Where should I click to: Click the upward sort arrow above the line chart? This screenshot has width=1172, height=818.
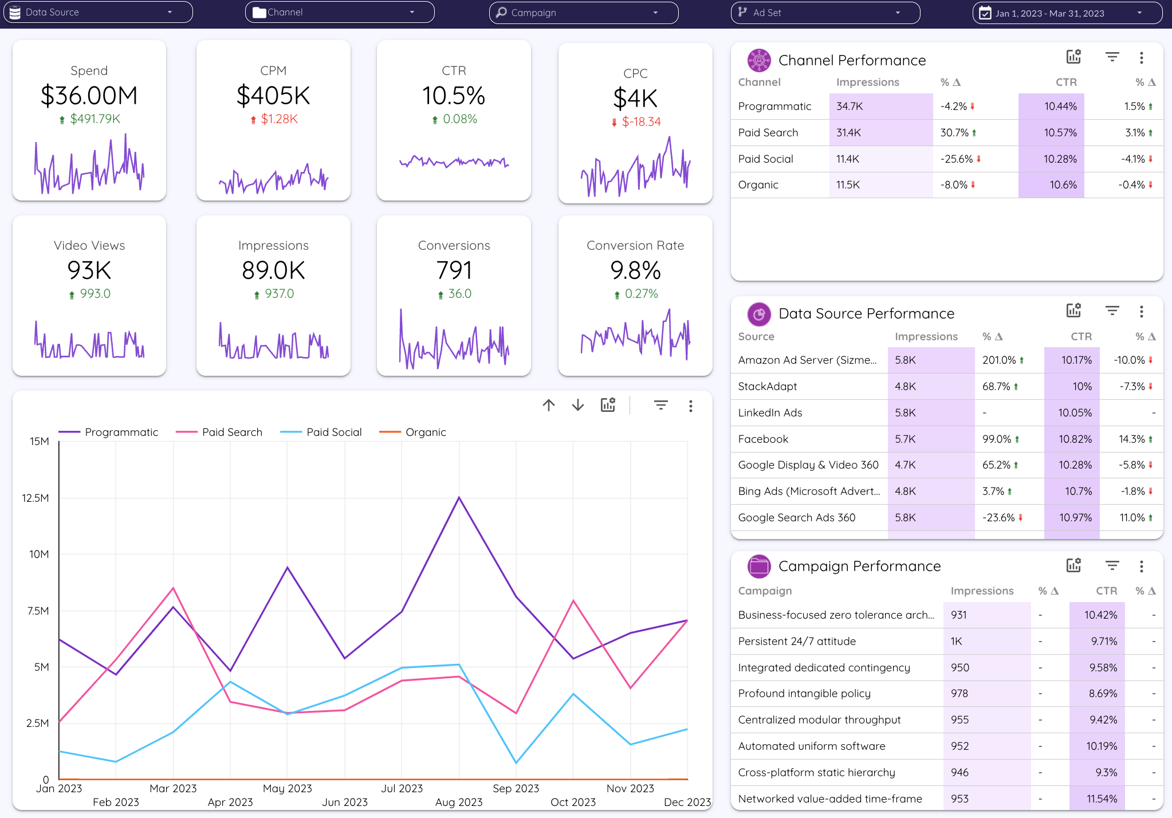pyautogui.click(x=549, y=405)
